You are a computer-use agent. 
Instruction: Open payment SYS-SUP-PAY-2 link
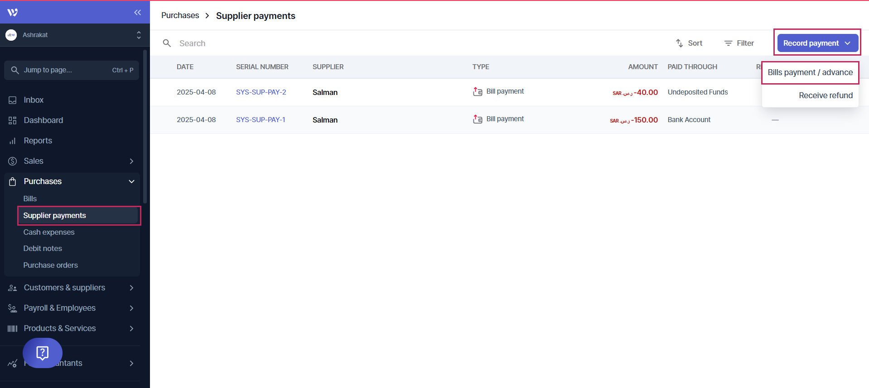pyautogui.click(x=261, y=92)
